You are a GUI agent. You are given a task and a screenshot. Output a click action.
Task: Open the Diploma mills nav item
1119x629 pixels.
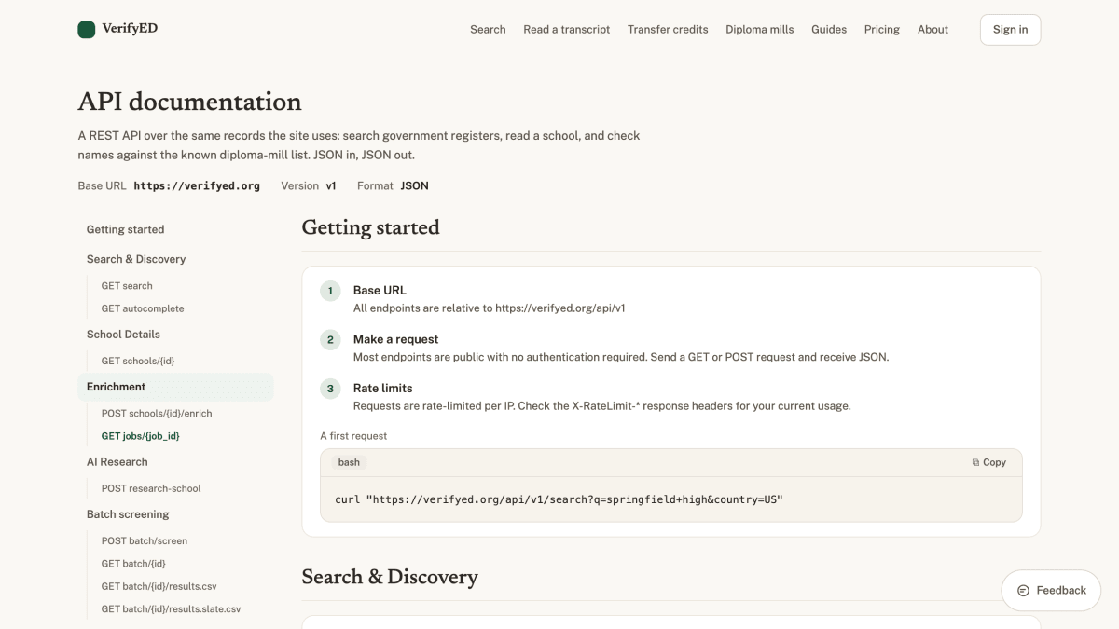pyautogui.click(x=760, y=30)
